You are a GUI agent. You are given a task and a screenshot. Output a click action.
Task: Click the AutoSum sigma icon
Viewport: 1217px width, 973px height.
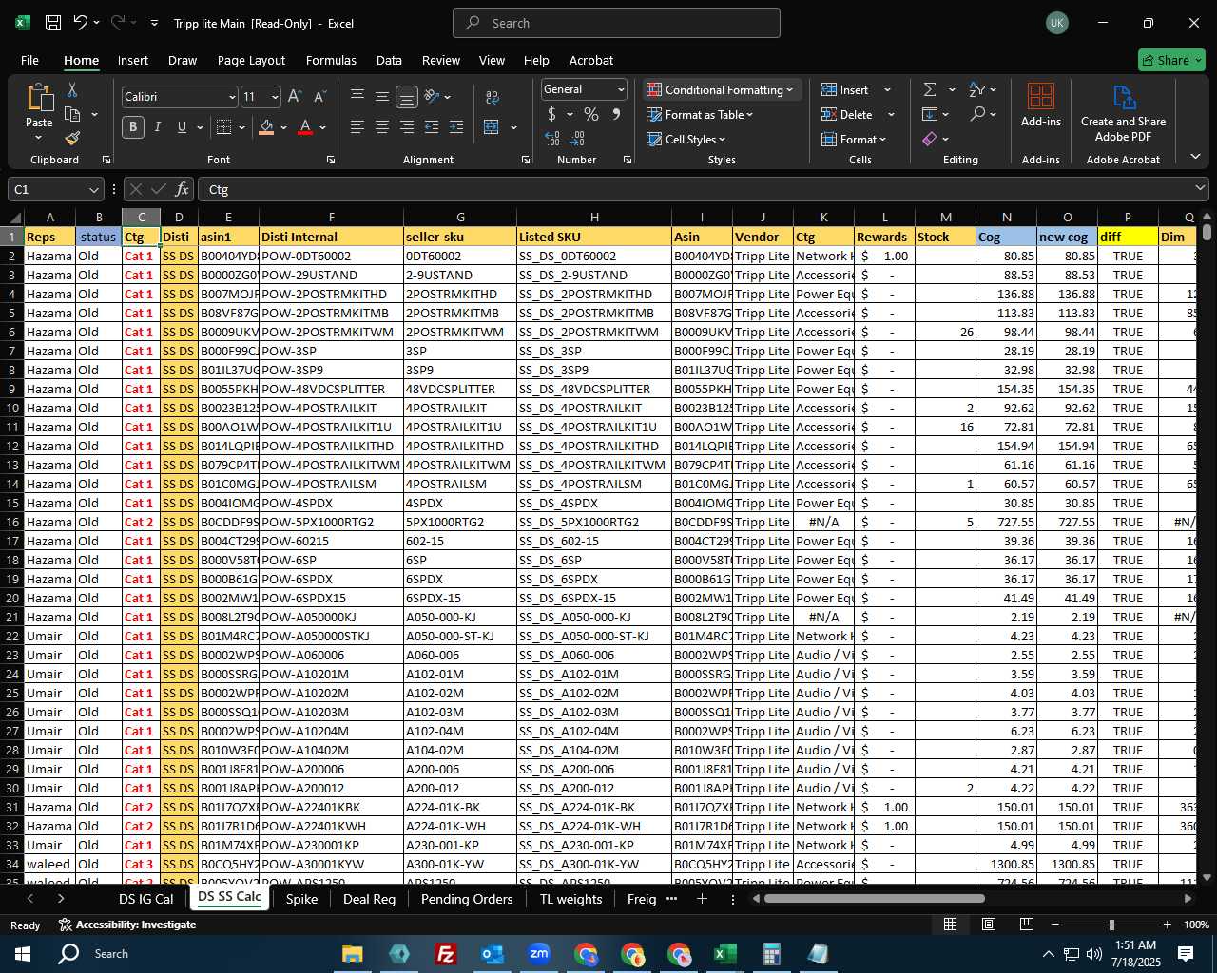point(930,89)
